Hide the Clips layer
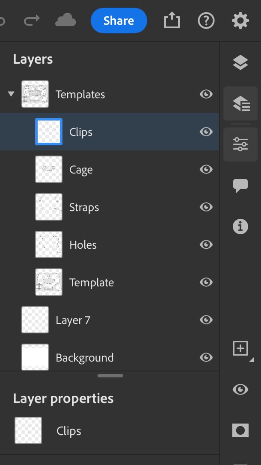261x465 pixels. 206,132
